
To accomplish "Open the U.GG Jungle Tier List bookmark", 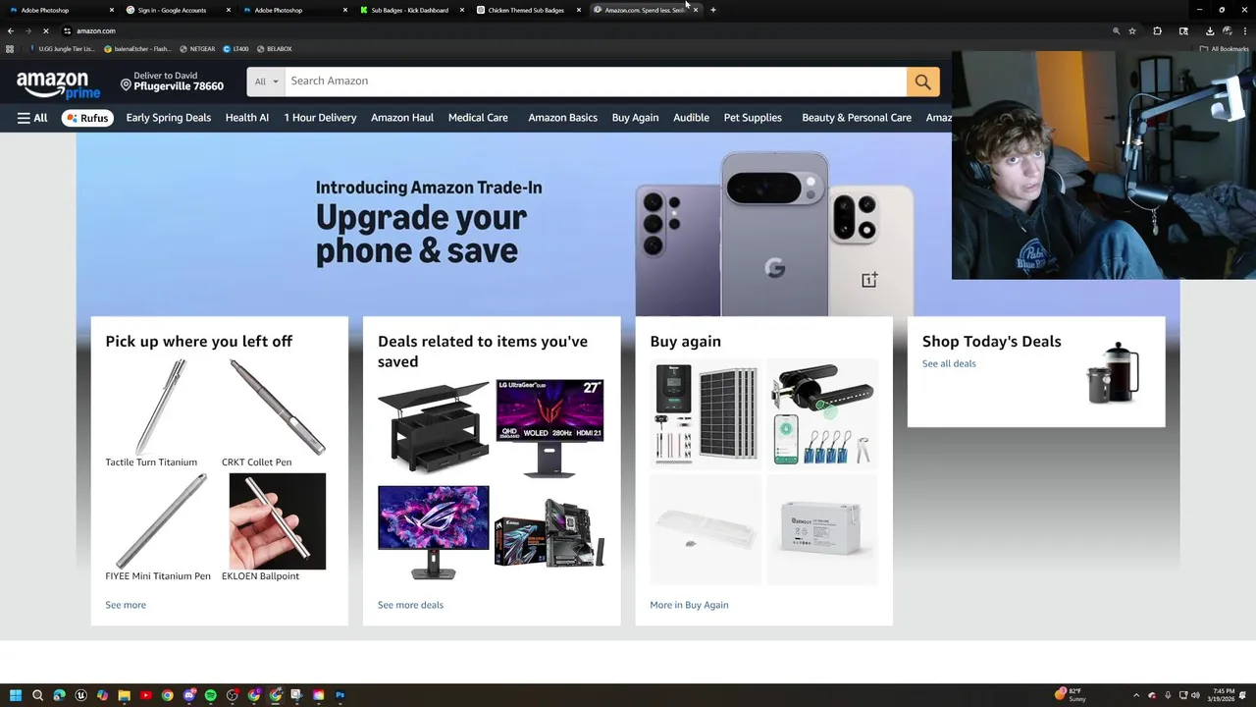I will pos(62,48).
